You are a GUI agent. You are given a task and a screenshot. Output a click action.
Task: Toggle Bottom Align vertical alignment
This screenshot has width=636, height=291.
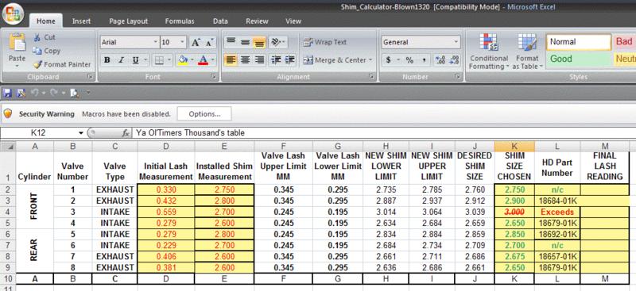point(259,42)
